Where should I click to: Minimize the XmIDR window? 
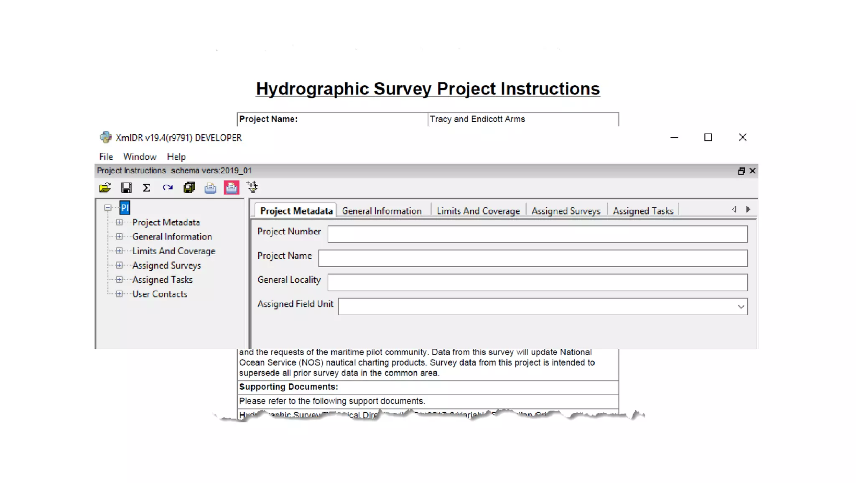(674, 137)
